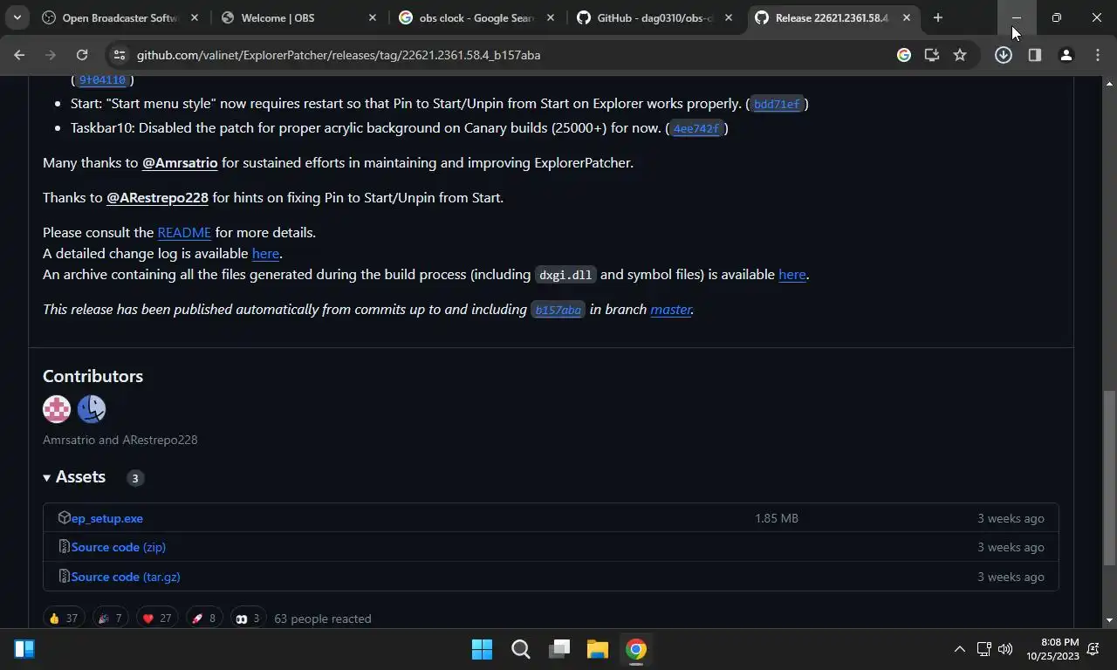Open Task View on the taskbar
The image size is (1117, 670).
point(558,649)
